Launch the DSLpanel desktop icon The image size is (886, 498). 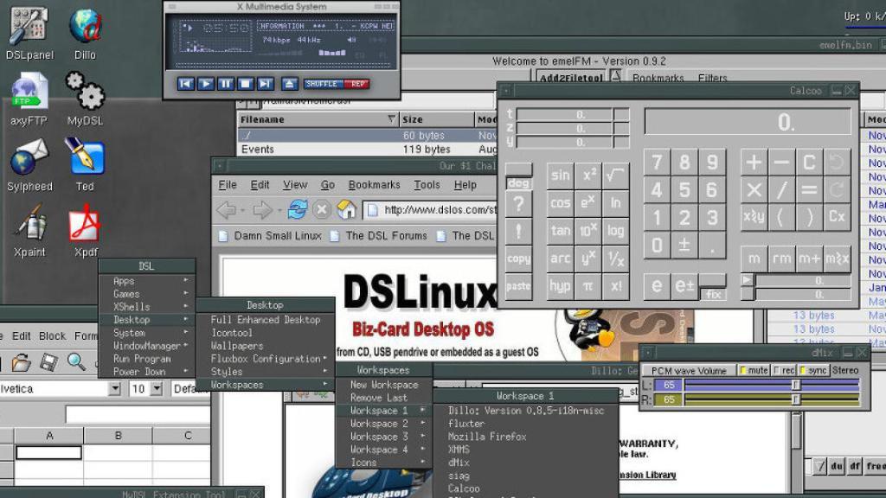(x=29, y=26)
